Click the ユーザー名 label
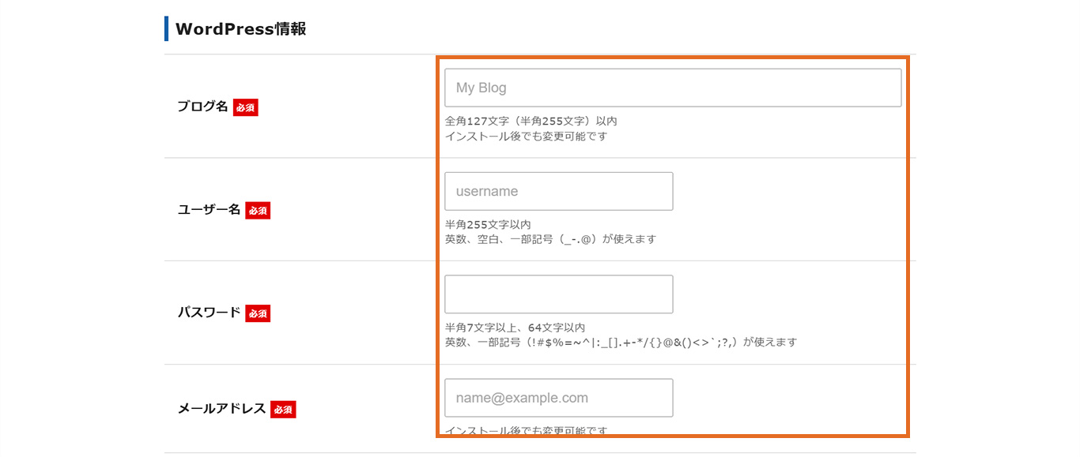This screenshot has width=1080, height=457. (x=209, y=210)
